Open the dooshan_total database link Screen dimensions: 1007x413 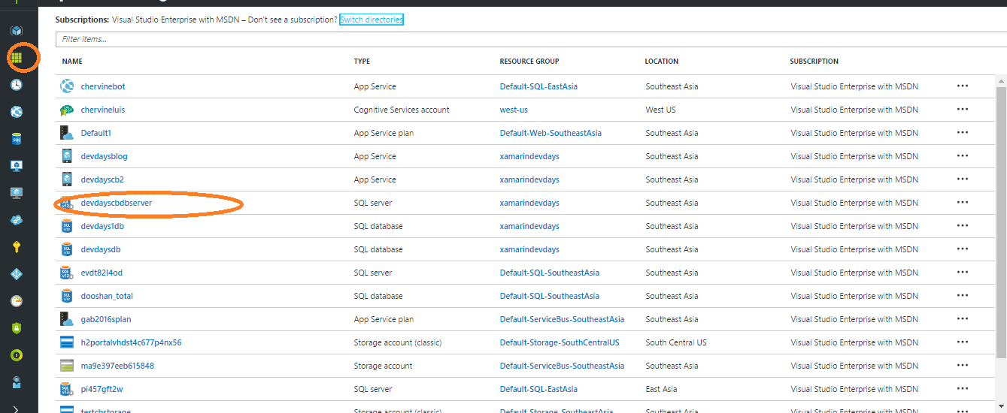(x=107, y=296)
